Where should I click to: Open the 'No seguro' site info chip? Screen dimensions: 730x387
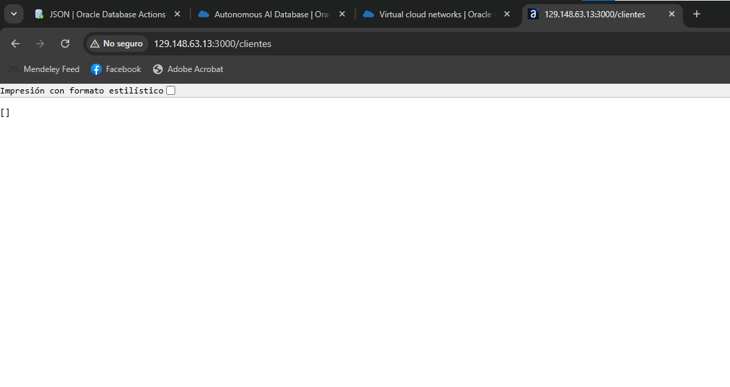point(117,44)
